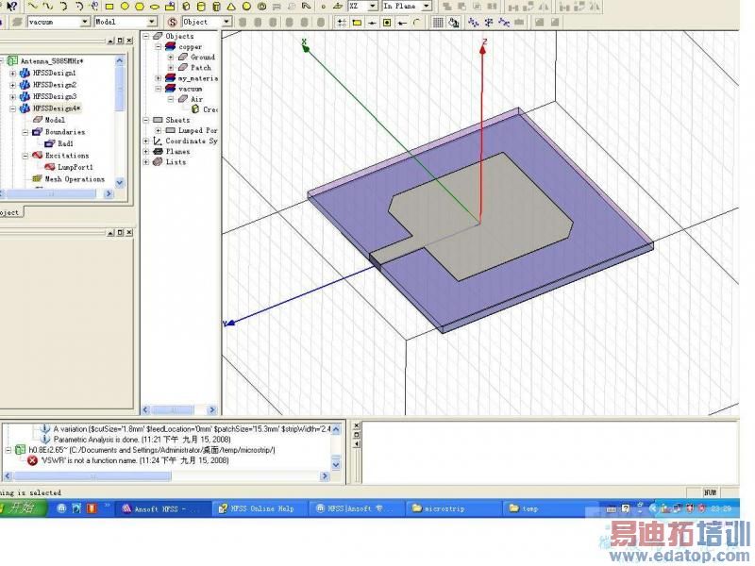Image resolution: width=755 pixels, height=566 pixels.
Task: Collapse the h0.8Er2.65 message group
Action: (x=8, y=450)
